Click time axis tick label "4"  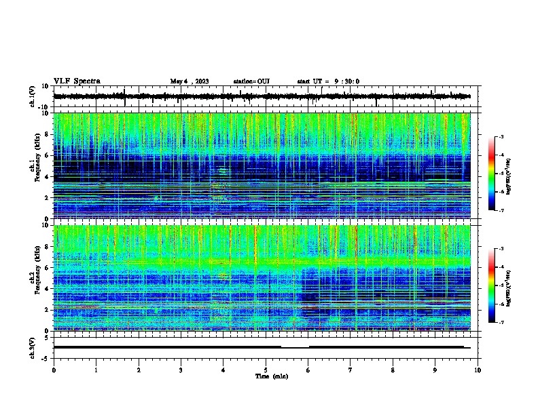[x=223, y=370]
